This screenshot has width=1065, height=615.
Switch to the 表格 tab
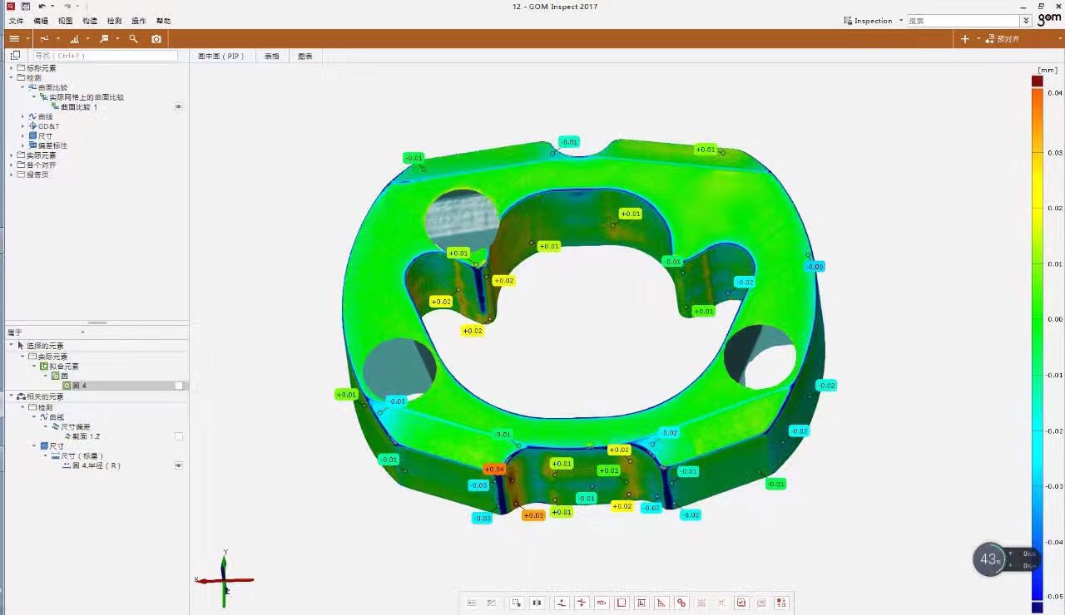[x=272, y=57]
